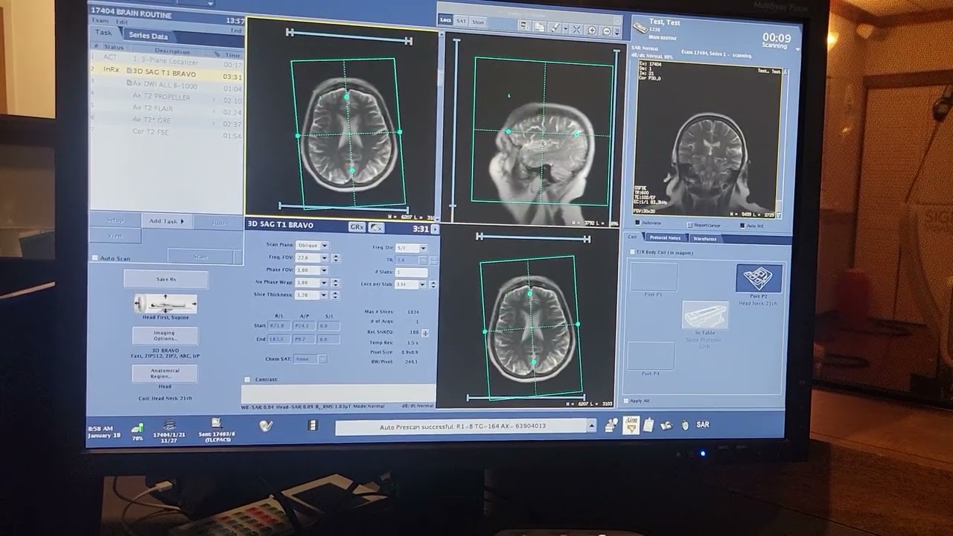Viewport: 953px width, 536px height.
Task: Switch to the Protocol Notes tab
Action: (665, 237)
